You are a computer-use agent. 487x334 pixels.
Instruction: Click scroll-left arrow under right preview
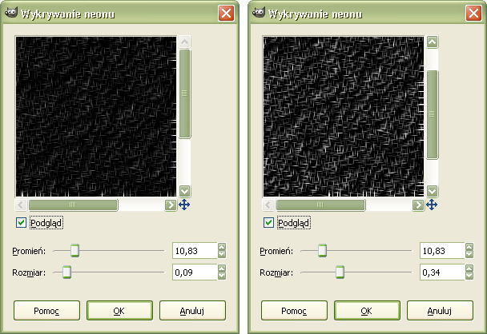269,205
